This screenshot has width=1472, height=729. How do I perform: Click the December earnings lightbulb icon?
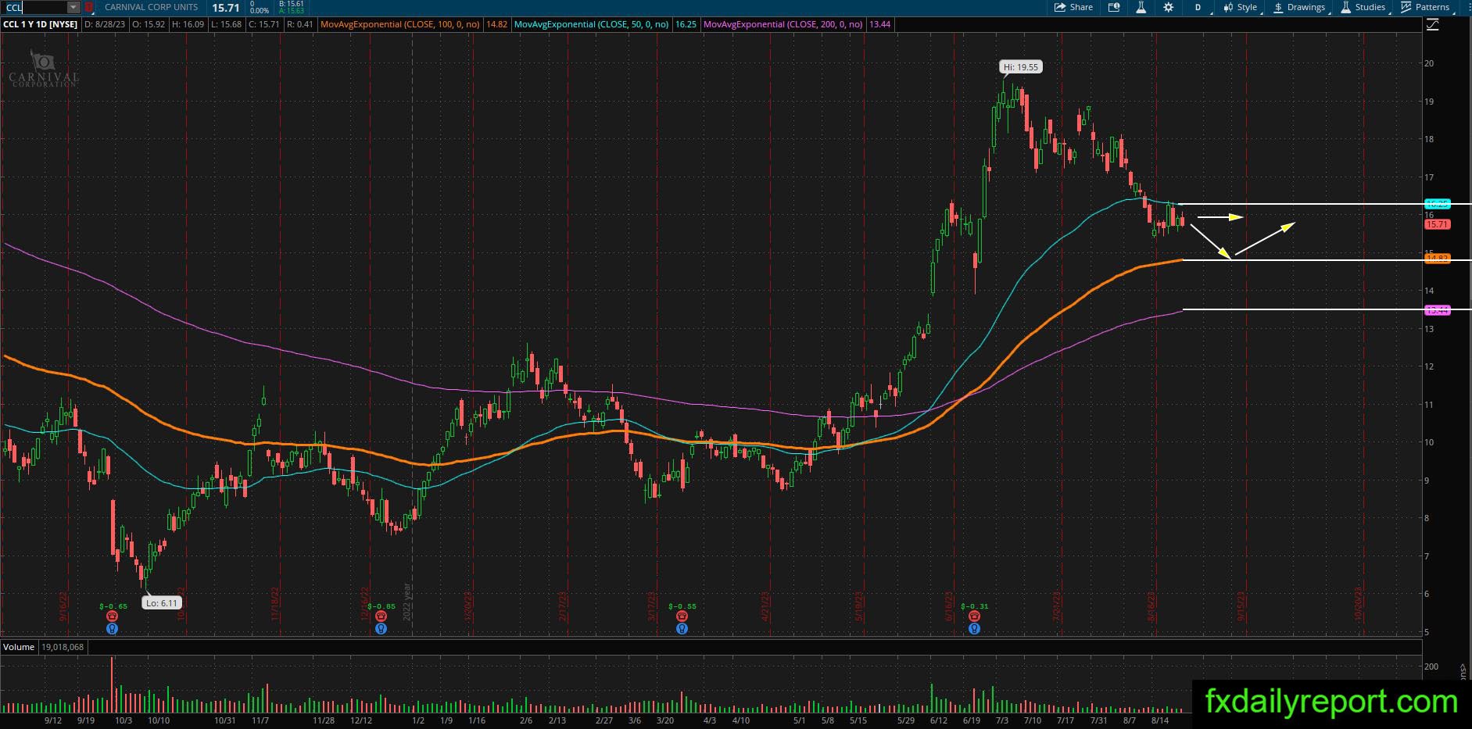pos(381,628)
